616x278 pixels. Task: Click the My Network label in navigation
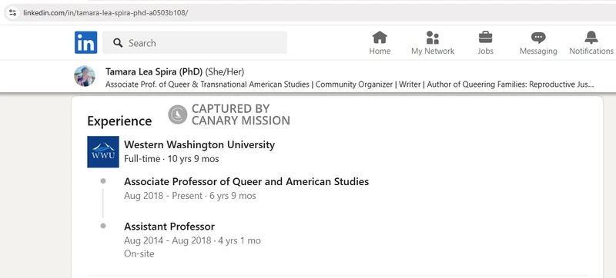point(433,51)
